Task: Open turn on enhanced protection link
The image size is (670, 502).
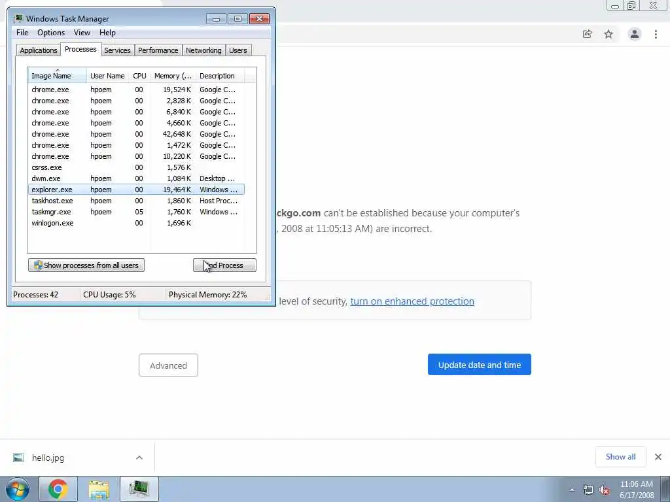Action: tap(412, 301)
